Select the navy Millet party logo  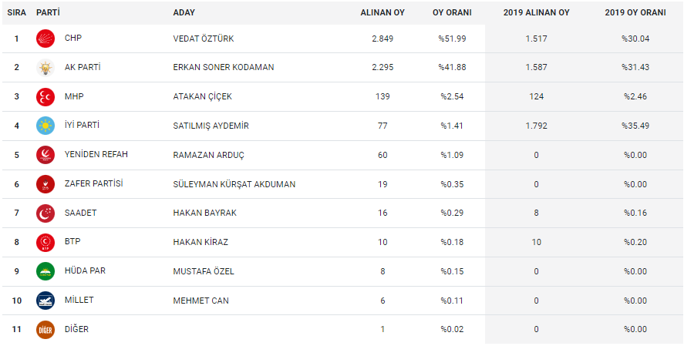click(x=45, y=301)
